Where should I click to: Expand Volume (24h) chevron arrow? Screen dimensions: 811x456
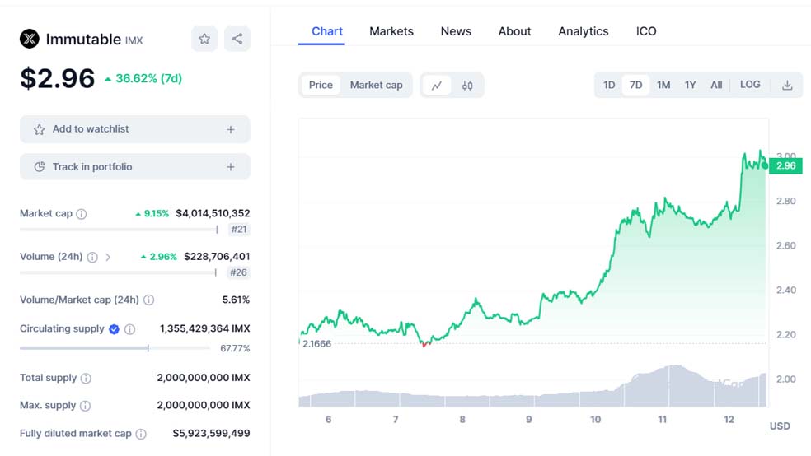click(x=108, y=257)
